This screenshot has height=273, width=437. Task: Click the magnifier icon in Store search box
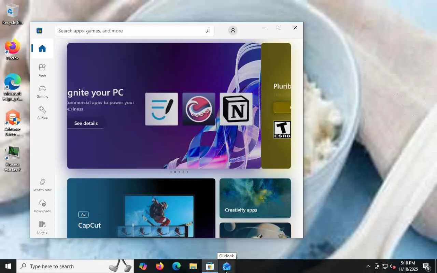tap(208, 31)
